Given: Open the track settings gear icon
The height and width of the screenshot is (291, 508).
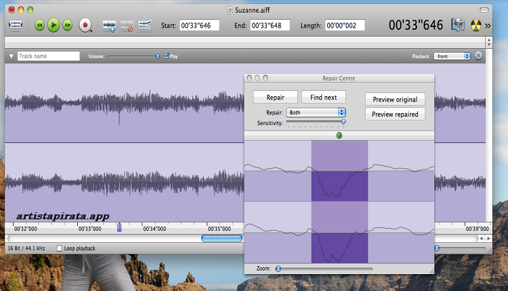Looking at the screenshot, I should 479,56.
